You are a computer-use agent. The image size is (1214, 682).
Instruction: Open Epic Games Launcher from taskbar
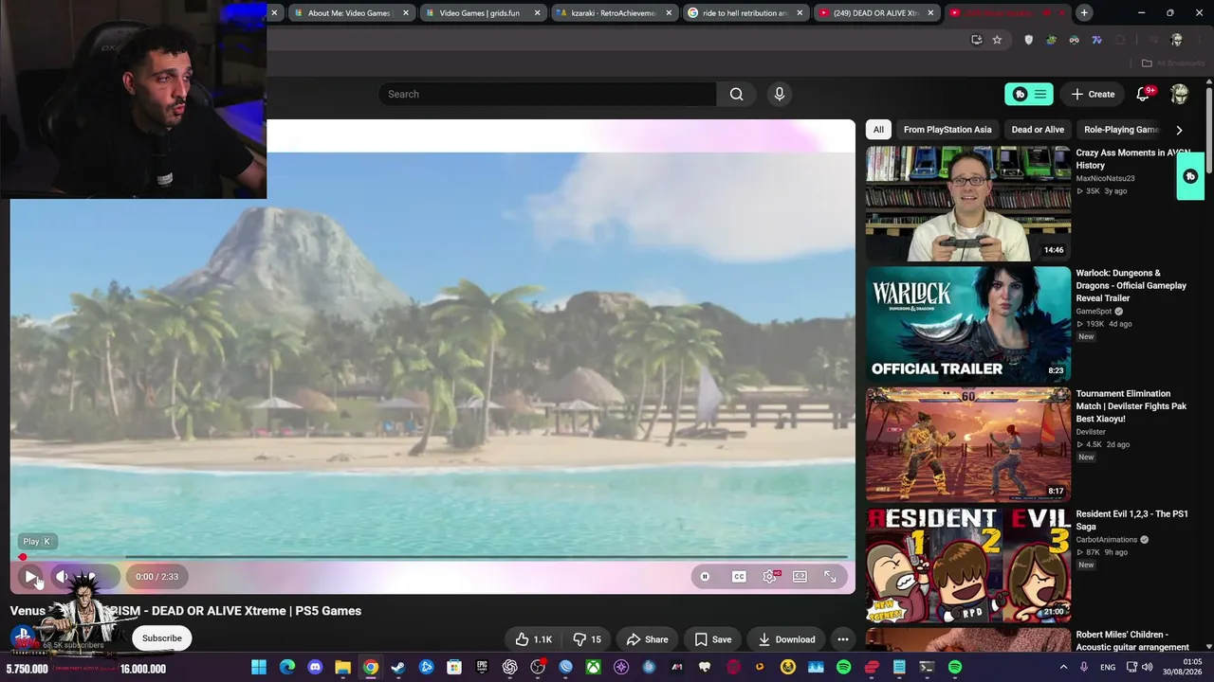tap(482, 668)
